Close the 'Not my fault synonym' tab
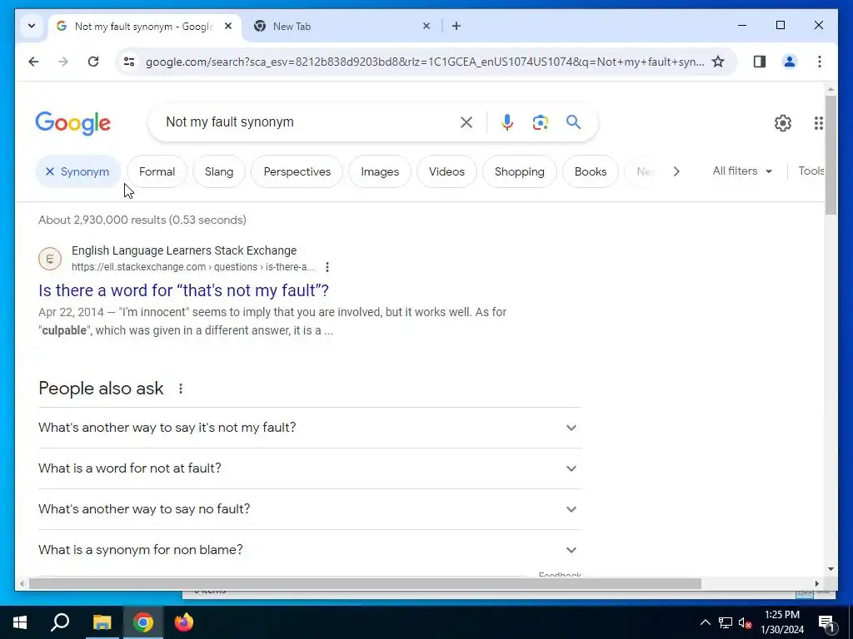This screenshot has height=639, width=853. tap(228, 26)
